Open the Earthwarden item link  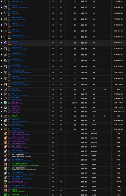tap(16, 113)
